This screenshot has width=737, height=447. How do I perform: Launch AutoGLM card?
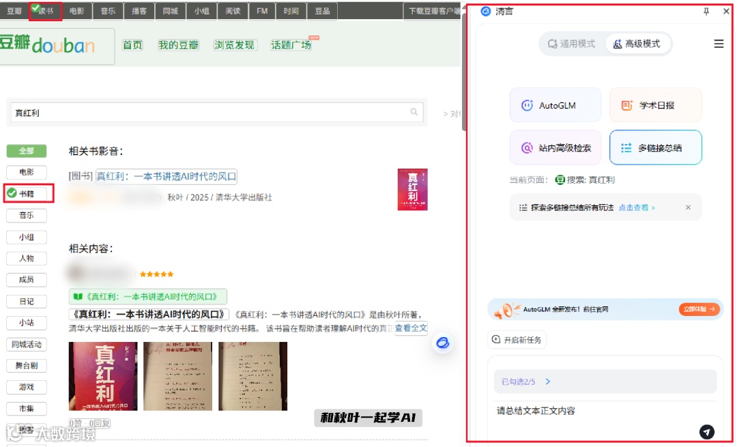click(x=555, y=105)
